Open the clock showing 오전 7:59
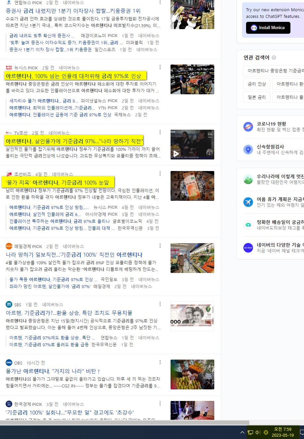 282,432
